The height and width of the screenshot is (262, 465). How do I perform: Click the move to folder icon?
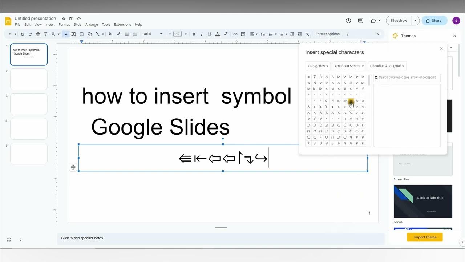pyautogui.click(x=71, y=19)
